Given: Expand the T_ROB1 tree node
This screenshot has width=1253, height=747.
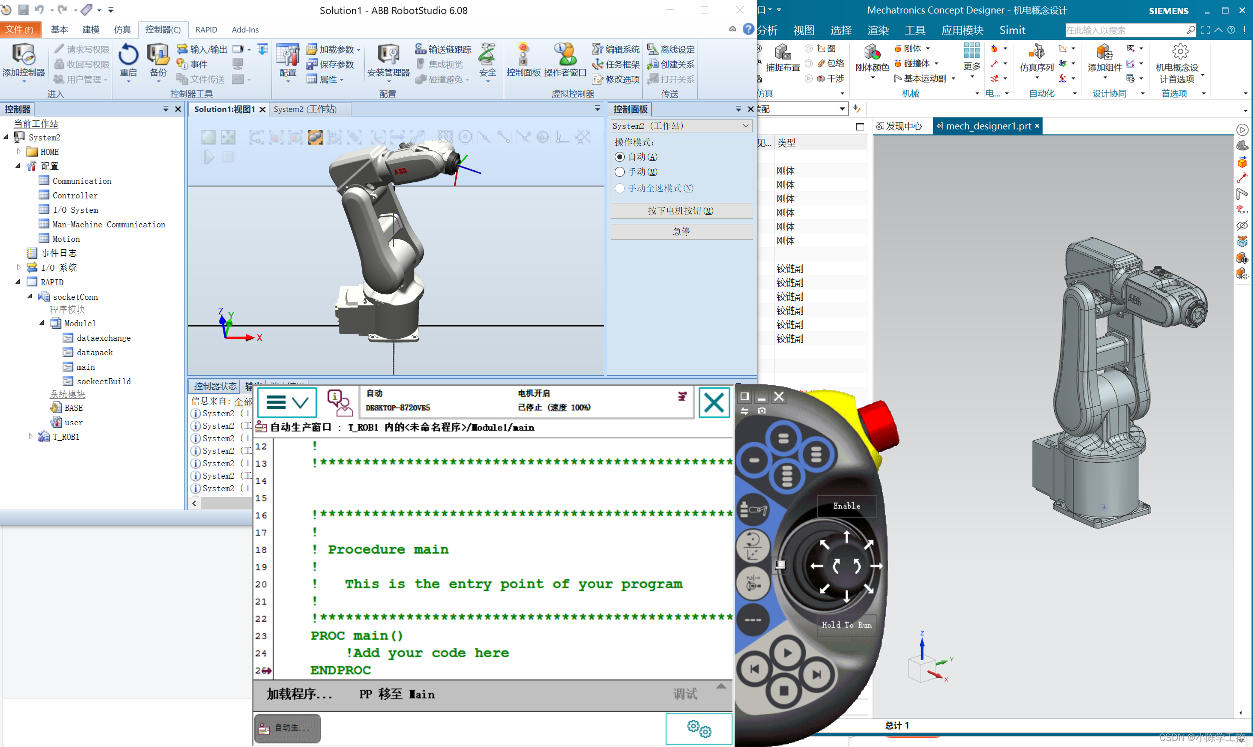Looking at the screenshot, I should pyautogui.click(x=30, y=436).
